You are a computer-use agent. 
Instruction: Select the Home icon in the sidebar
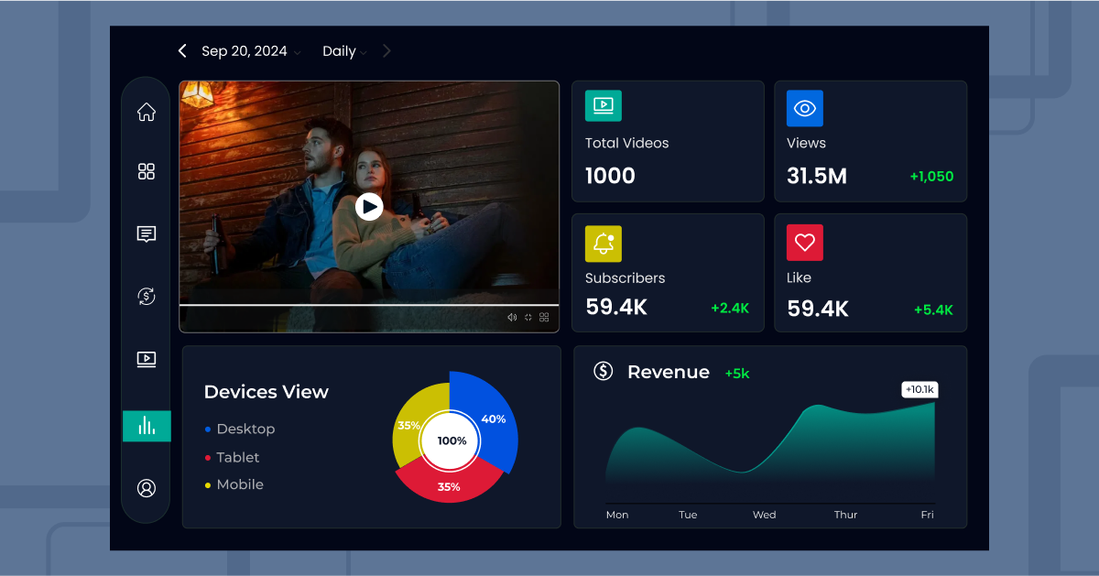146,111
